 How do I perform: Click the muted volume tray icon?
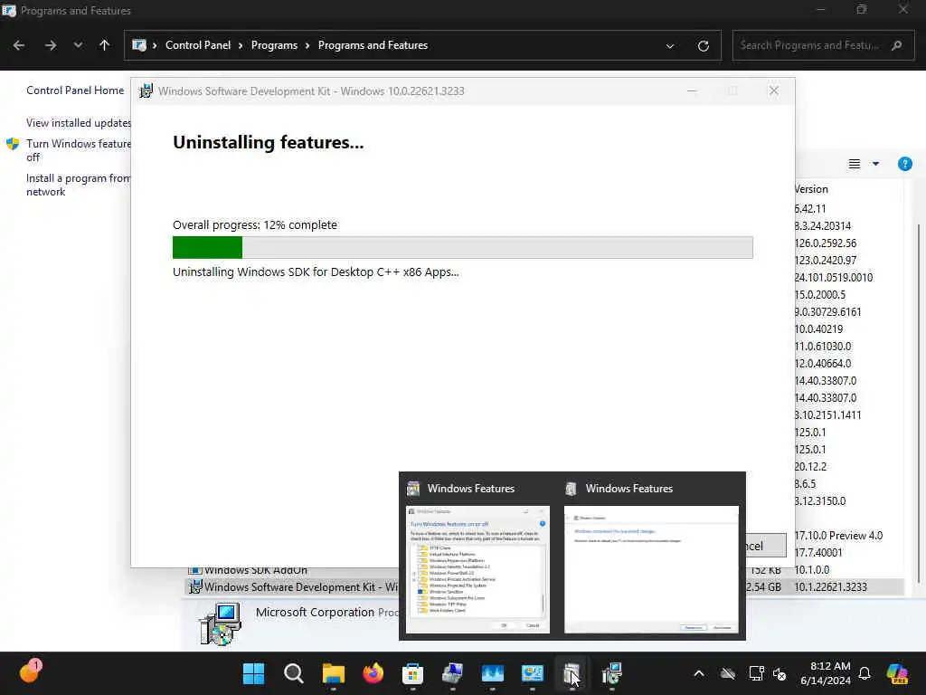780,673
